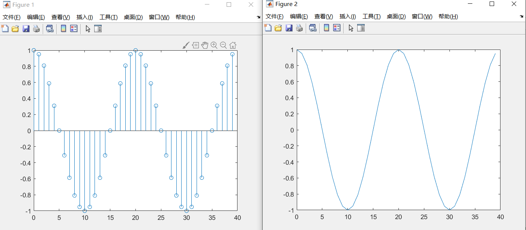
Task: Open Property Inspector in Figure 1
Action: tap(98, 29)
